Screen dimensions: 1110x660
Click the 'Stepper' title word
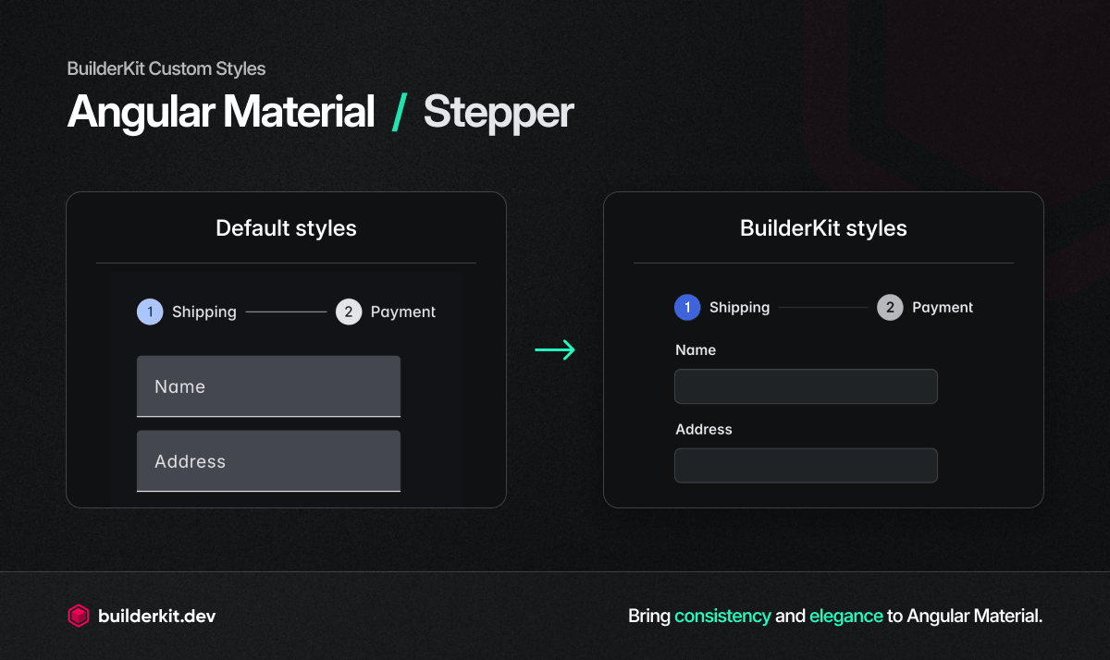[x=499, y=113]
